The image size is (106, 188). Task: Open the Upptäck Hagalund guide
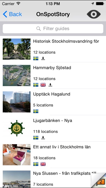coord(53,102)
